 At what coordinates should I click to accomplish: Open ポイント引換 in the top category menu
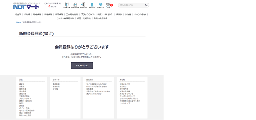point(140,14)
